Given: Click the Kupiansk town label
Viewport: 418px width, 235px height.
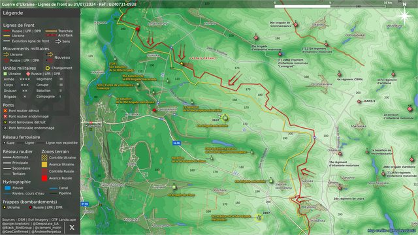Looking at the screenshot, I should coord(92,125).
